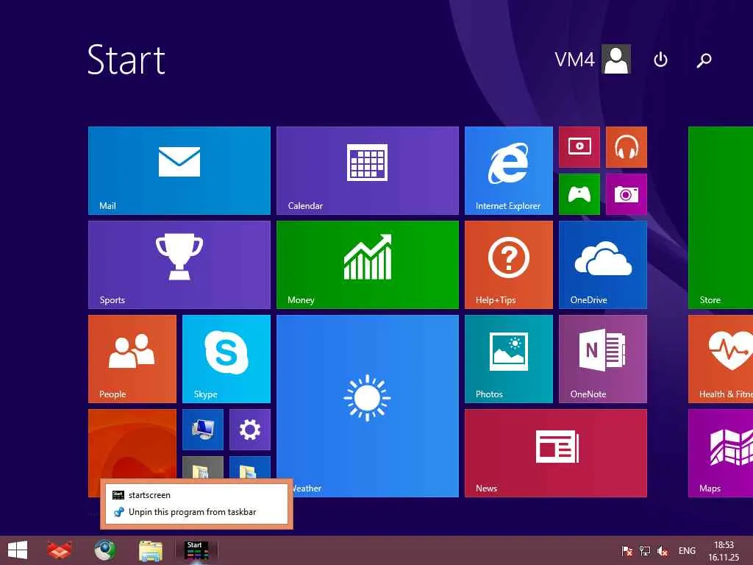The width and height of the screenshot is (753, 565).
Task: Open the search magnifier button
Action: [x=704, y=60]
